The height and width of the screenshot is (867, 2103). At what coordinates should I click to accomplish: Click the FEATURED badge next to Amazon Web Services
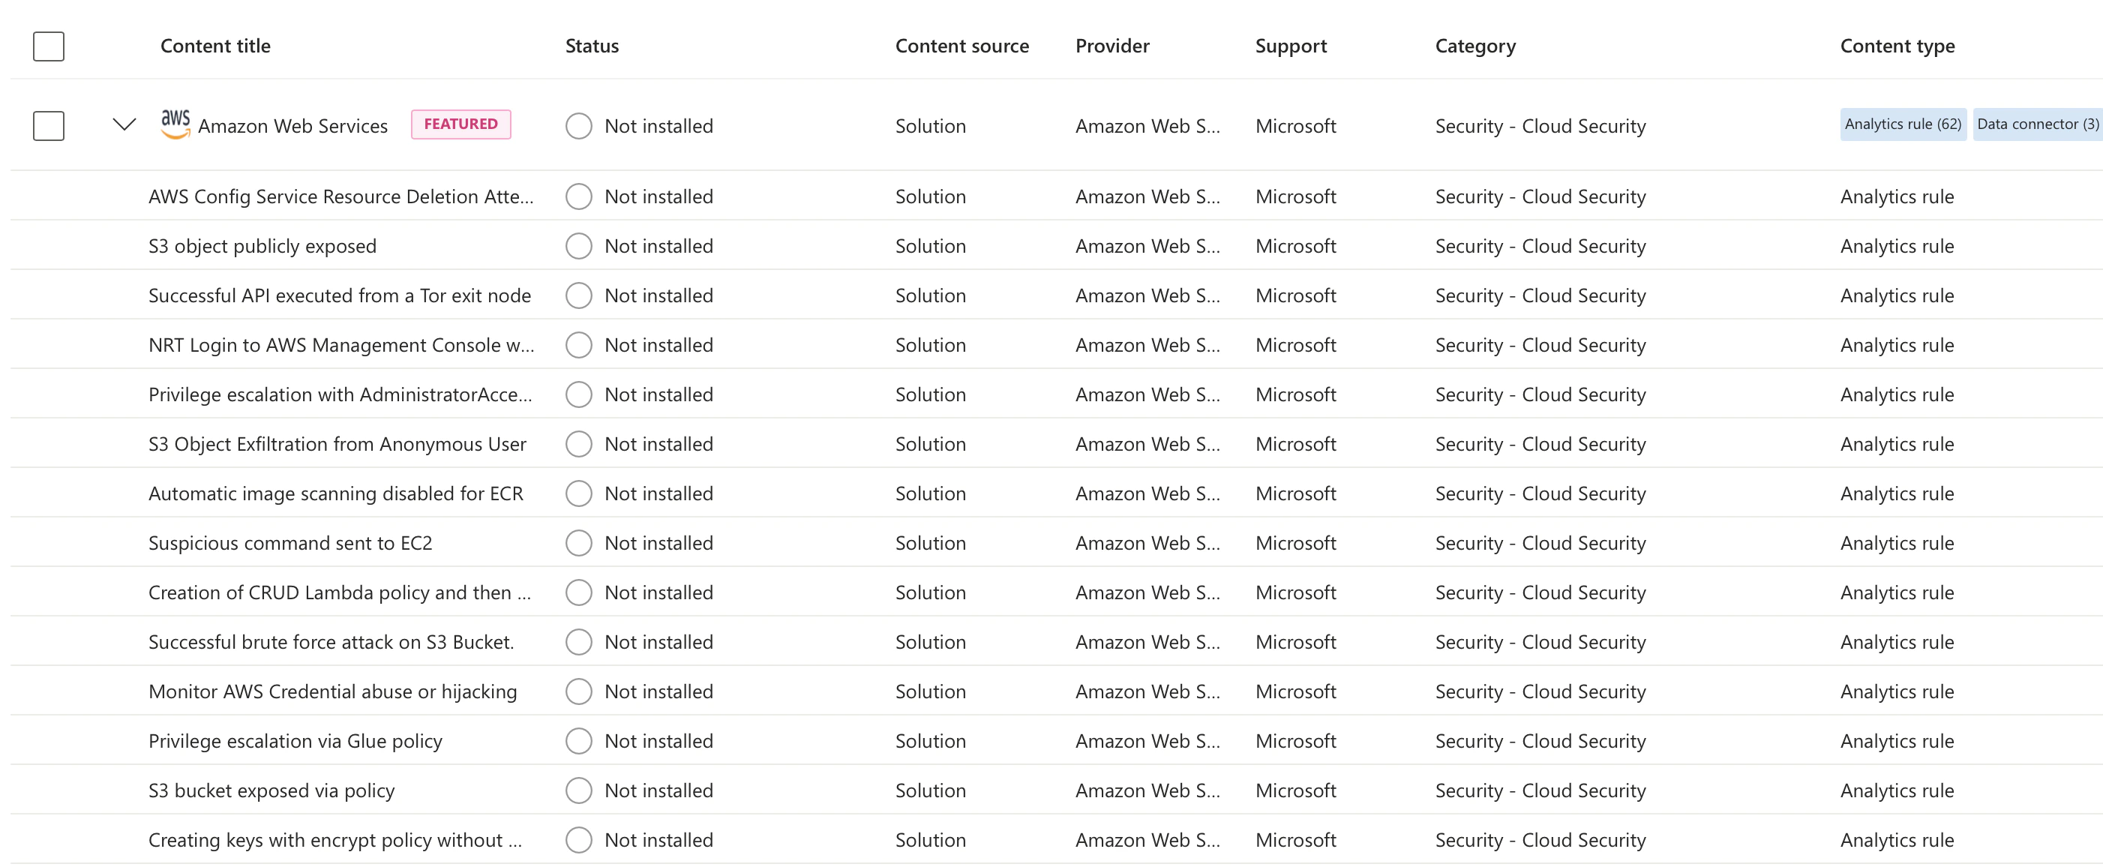click(x=460, y=124)
